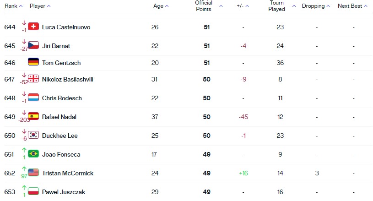Click German flag beside Tom Gentzsch
Image resolution: width=373 pixels, height=201 pixels.
(33, 62)
